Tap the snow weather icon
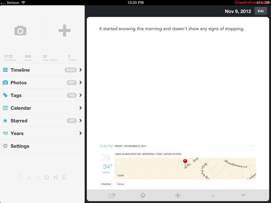Image resolution: width=271 pixels, height=203 pixels. [107, 158]
